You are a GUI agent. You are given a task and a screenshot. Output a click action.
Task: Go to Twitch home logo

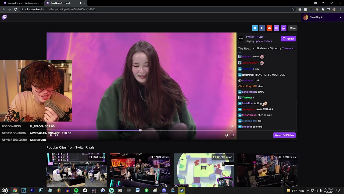(5, 17)
